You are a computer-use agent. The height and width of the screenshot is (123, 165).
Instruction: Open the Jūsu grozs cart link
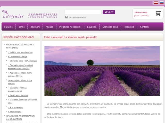click(141, 13)
